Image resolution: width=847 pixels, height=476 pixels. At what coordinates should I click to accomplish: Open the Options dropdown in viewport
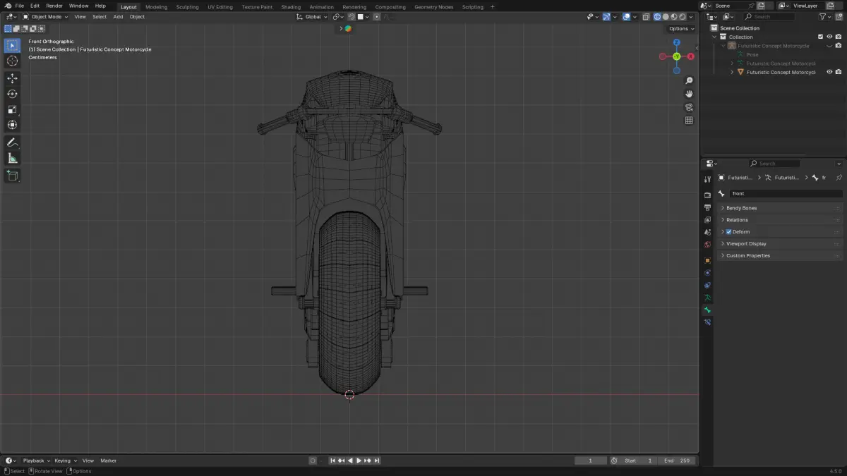(681, 29)
